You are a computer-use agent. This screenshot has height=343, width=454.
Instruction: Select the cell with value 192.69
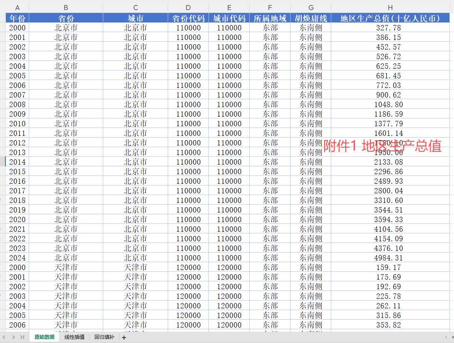pos(390,286)
